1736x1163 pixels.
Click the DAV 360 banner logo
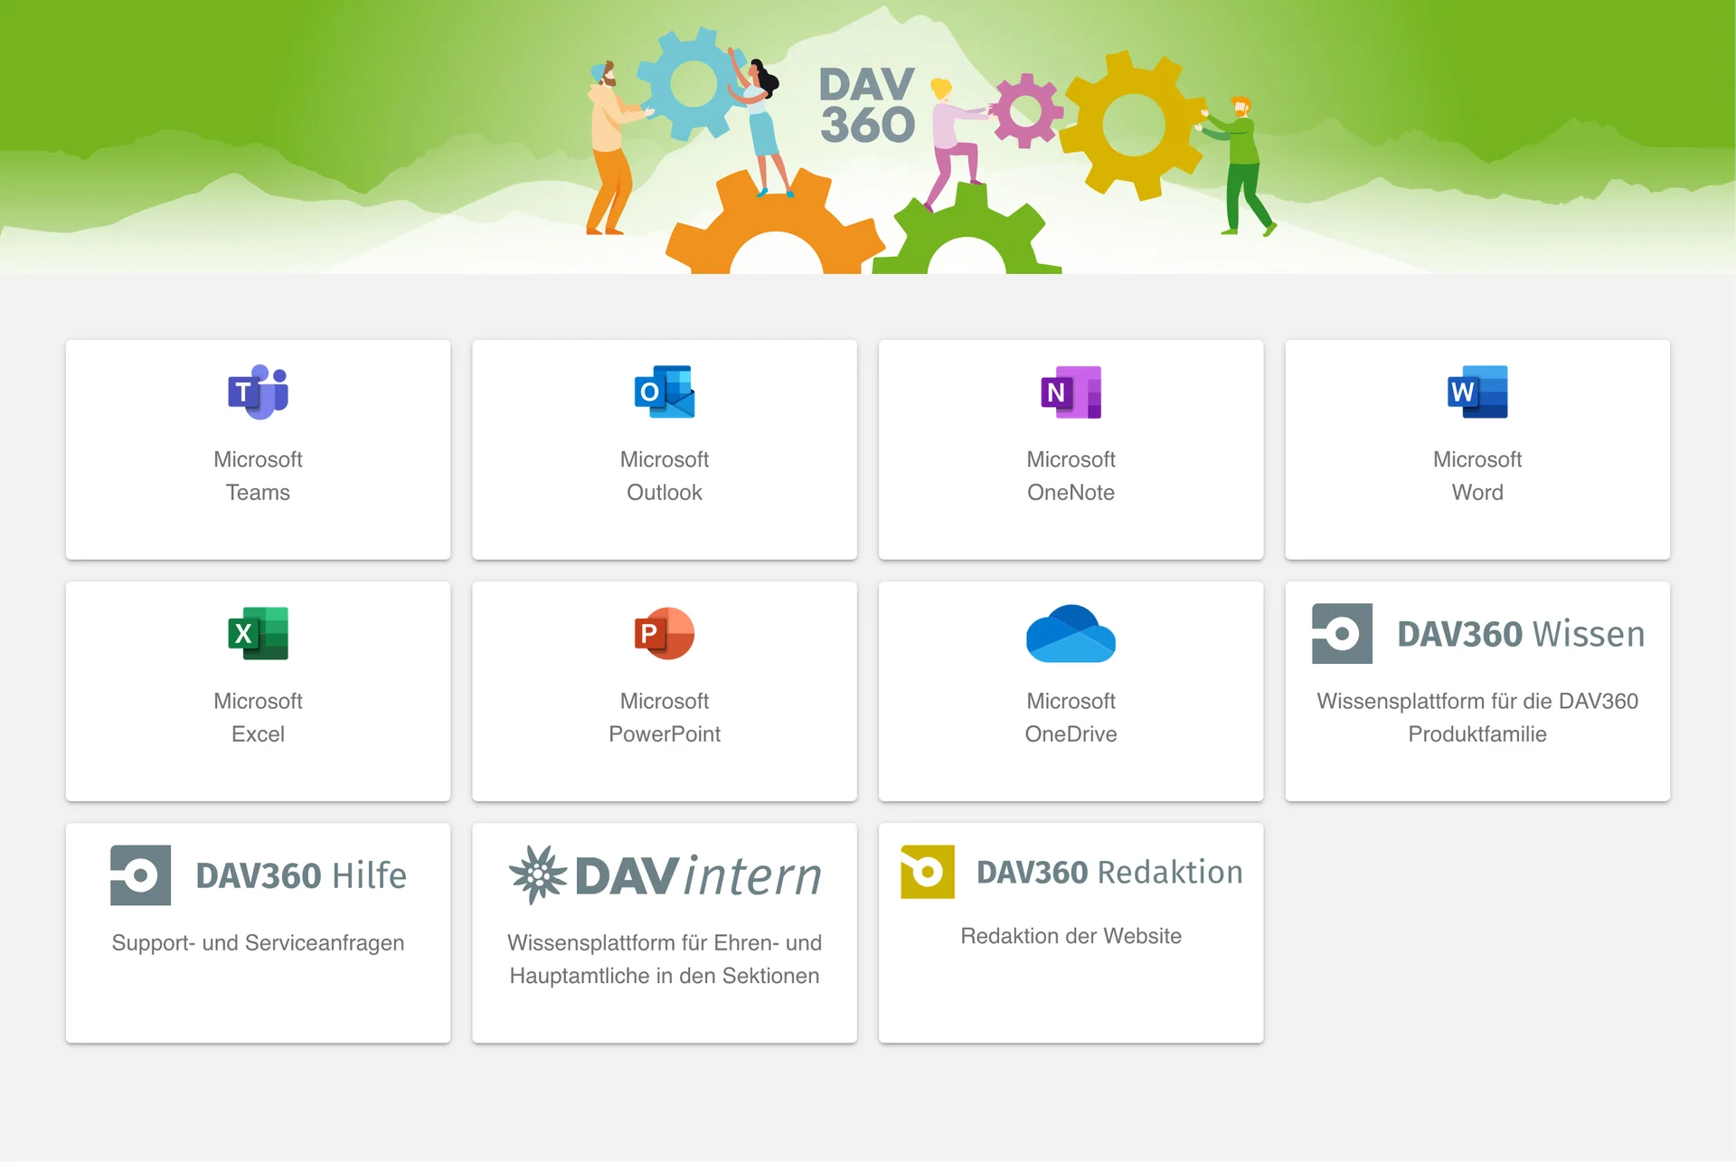866,105
